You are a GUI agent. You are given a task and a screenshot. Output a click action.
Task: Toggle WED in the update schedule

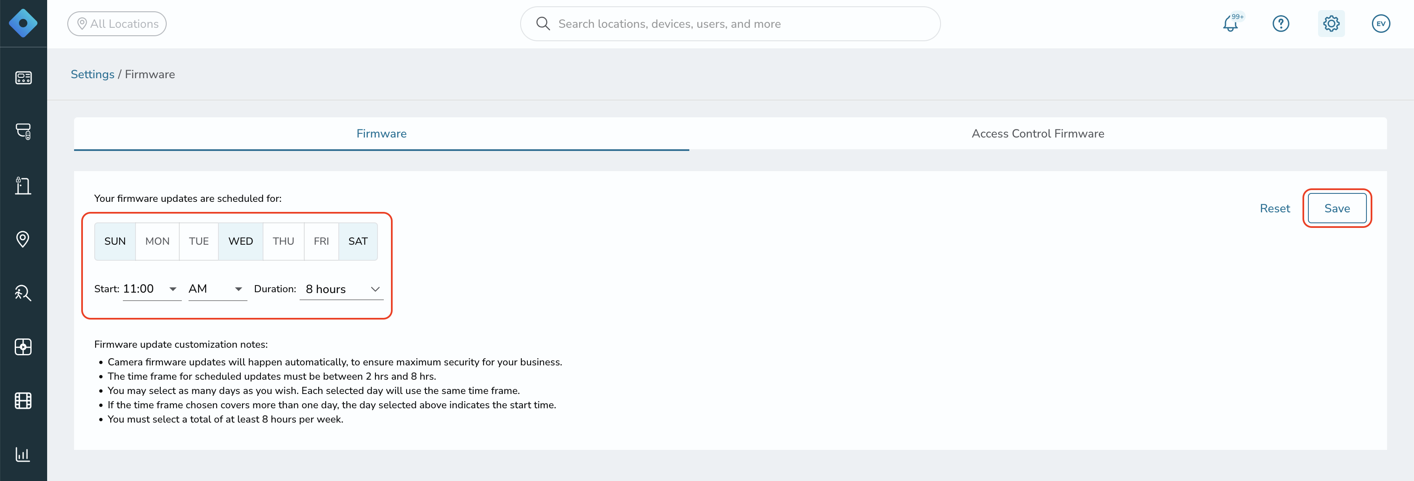pos(241,241)
